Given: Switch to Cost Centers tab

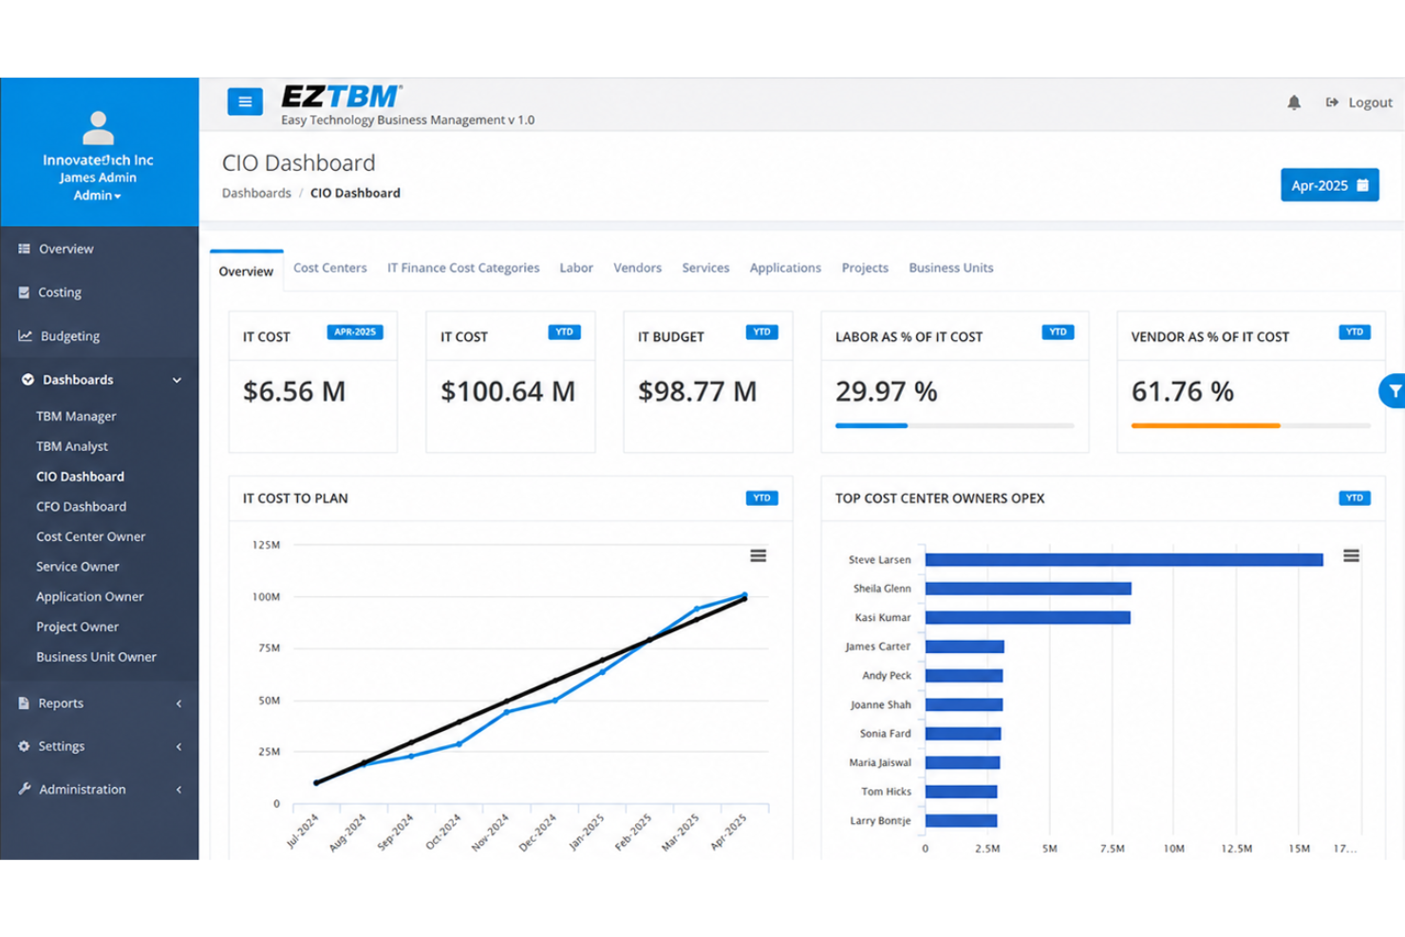Looking at the screenshot, I should coord(329,268).
